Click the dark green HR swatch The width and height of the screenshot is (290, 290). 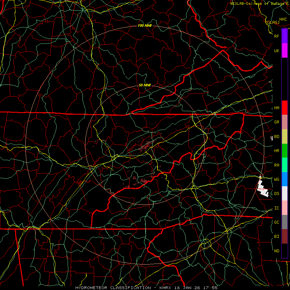click(285, 151)
